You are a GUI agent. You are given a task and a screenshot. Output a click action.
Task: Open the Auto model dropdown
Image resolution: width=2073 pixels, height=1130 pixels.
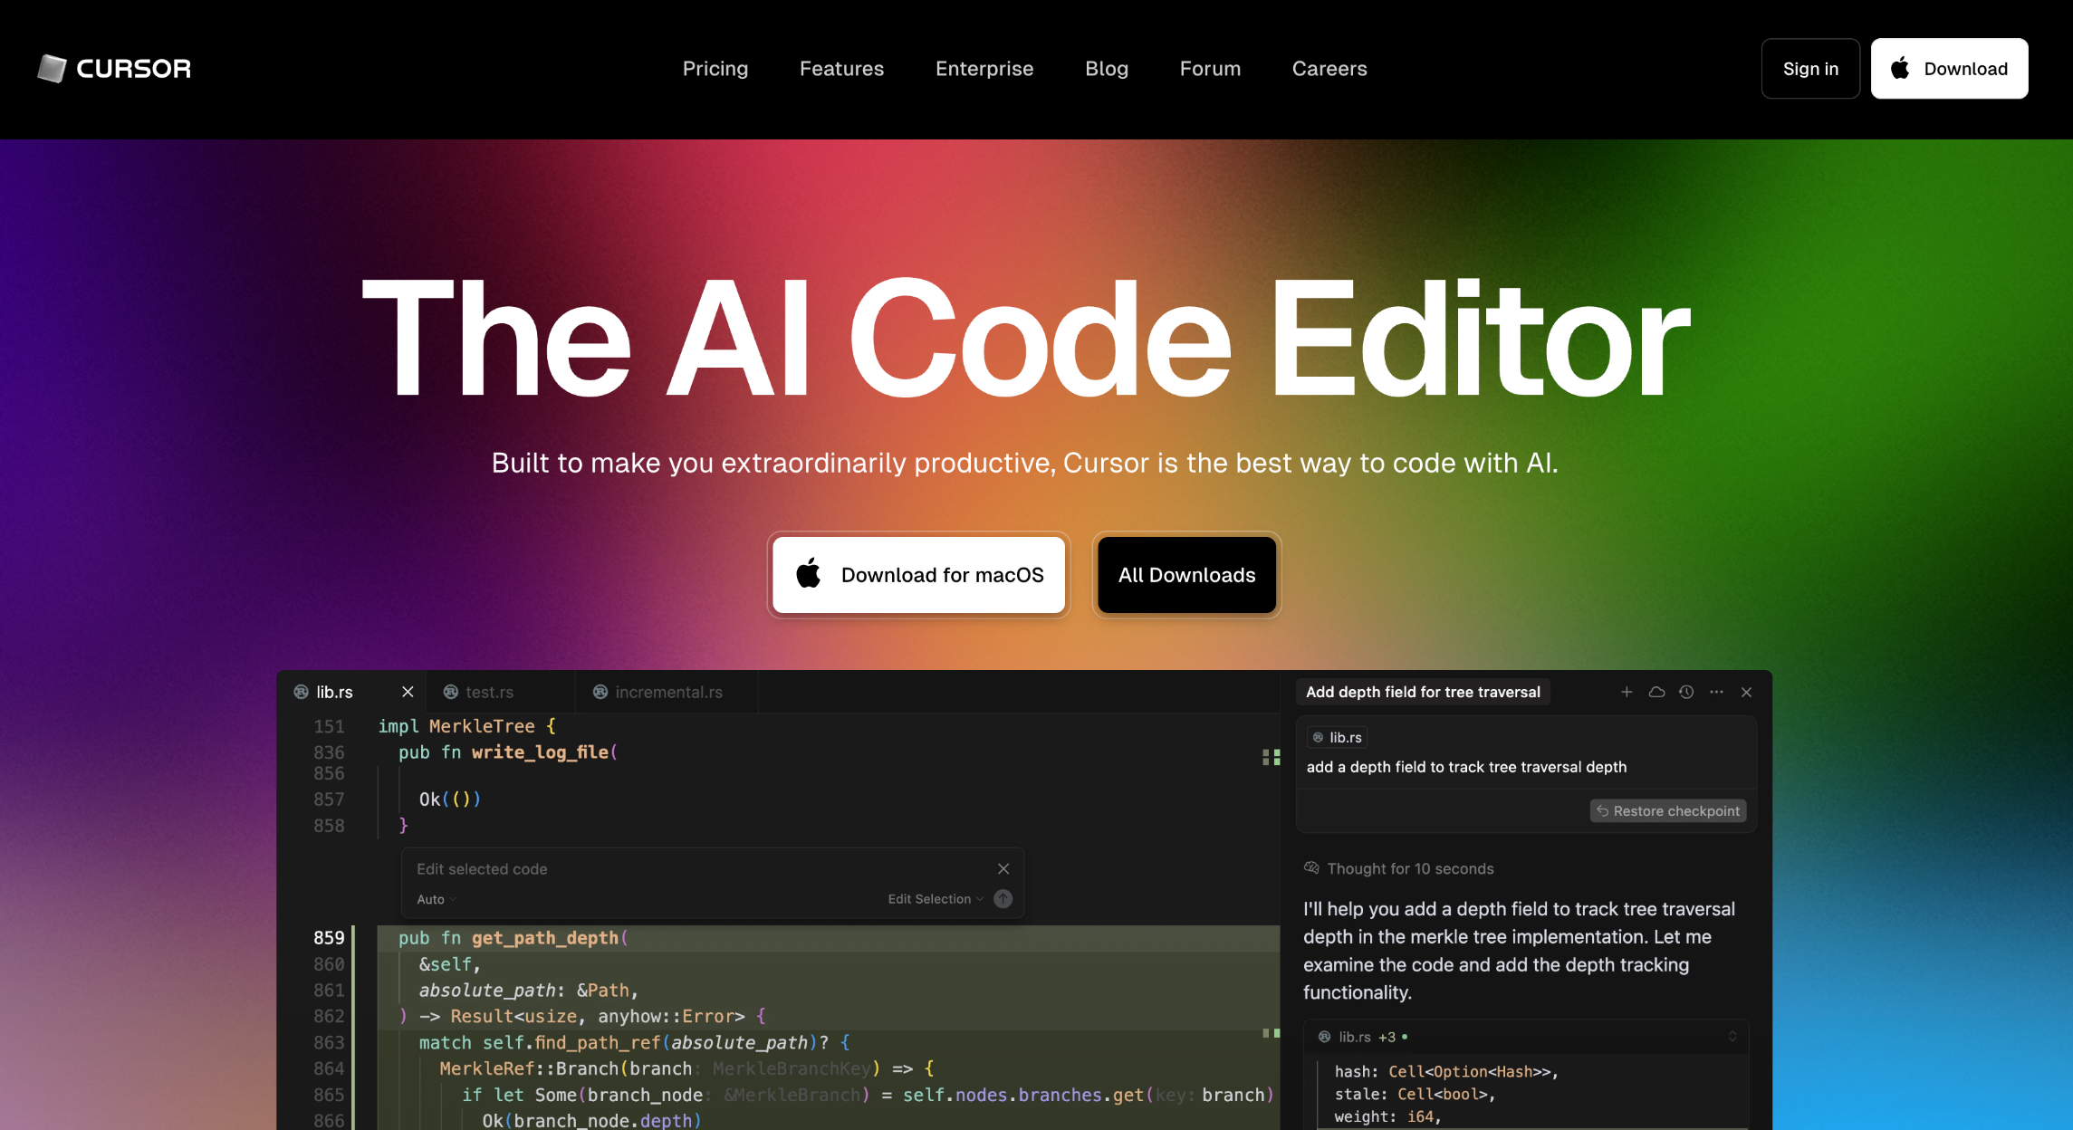(x=436, y=899)
